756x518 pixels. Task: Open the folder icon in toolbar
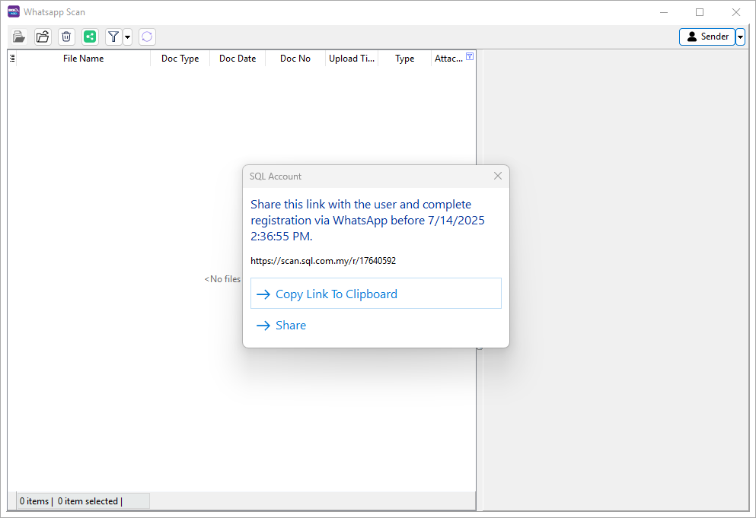pyautogui.click(x=43, y=37)
